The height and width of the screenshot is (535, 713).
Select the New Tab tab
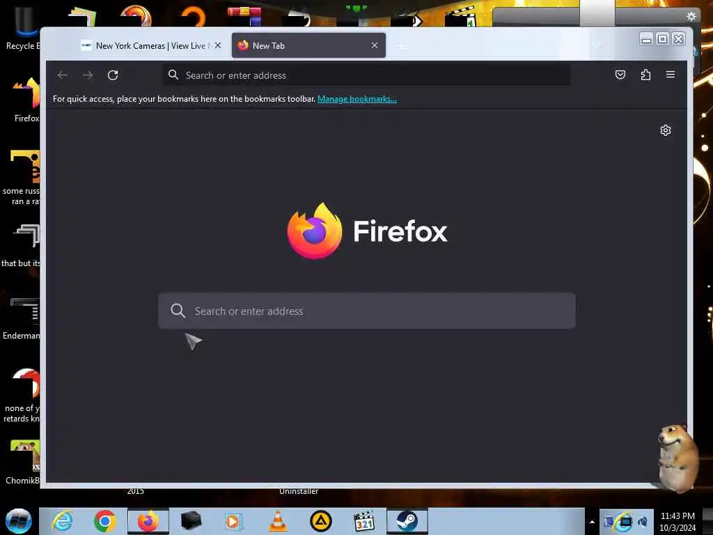pos(308,45)
